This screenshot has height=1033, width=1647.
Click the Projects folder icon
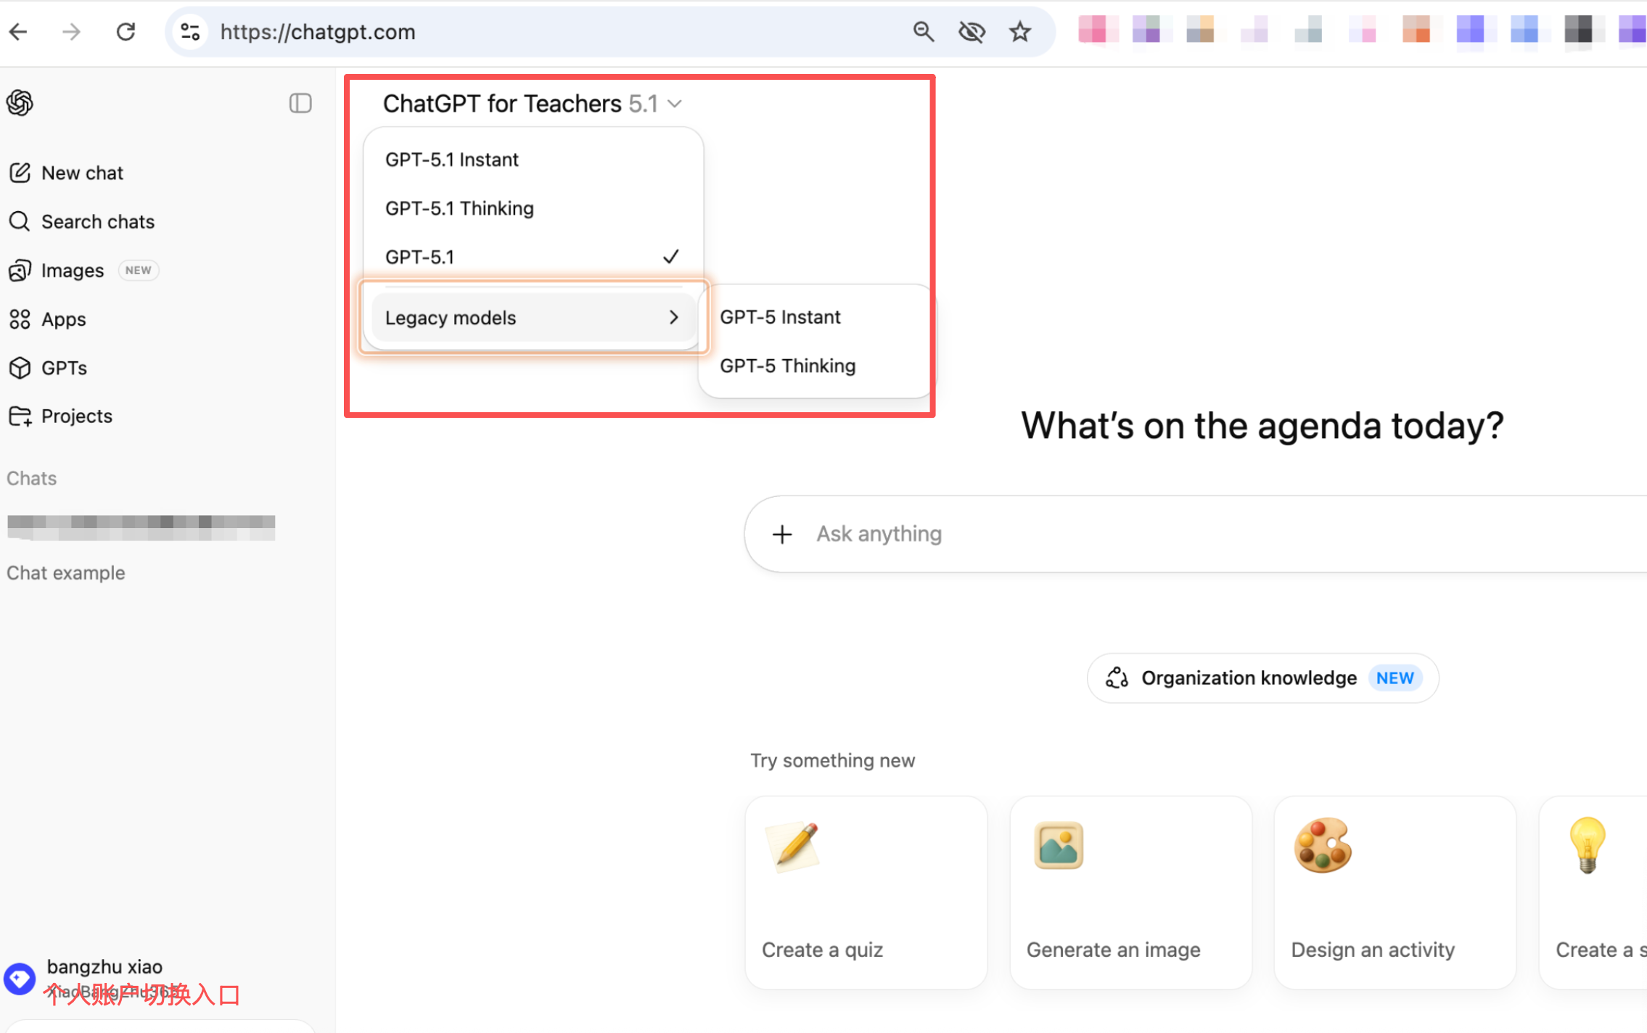tap(20, 416)
